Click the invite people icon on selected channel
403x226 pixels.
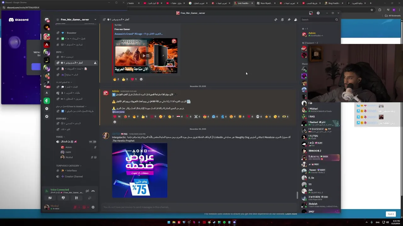pos(95,63)
